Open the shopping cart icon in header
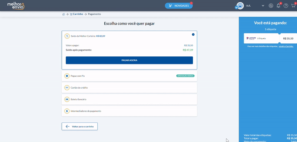 click(x=293, y=6)
